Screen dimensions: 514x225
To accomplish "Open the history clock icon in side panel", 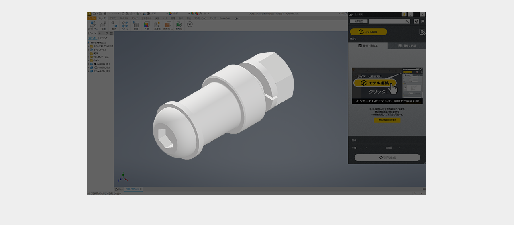I will click(x=416, y=21).
